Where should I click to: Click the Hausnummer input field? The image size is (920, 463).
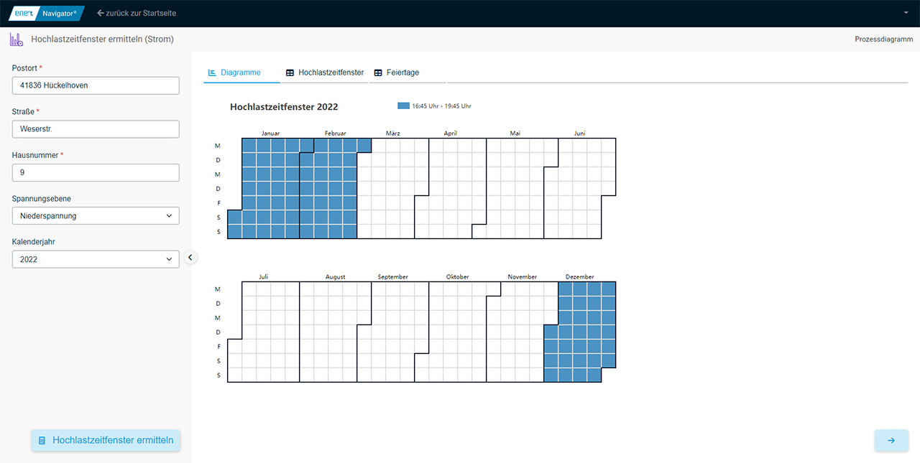pyautogui.click(x=96, y=172)
